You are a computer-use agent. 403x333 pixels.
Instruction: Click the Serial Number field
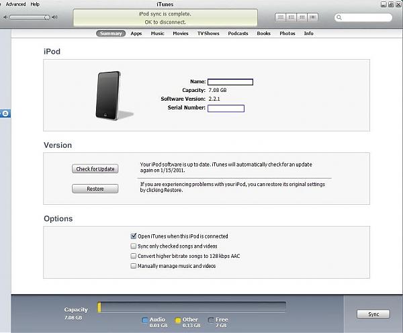[x=226, y=109]
